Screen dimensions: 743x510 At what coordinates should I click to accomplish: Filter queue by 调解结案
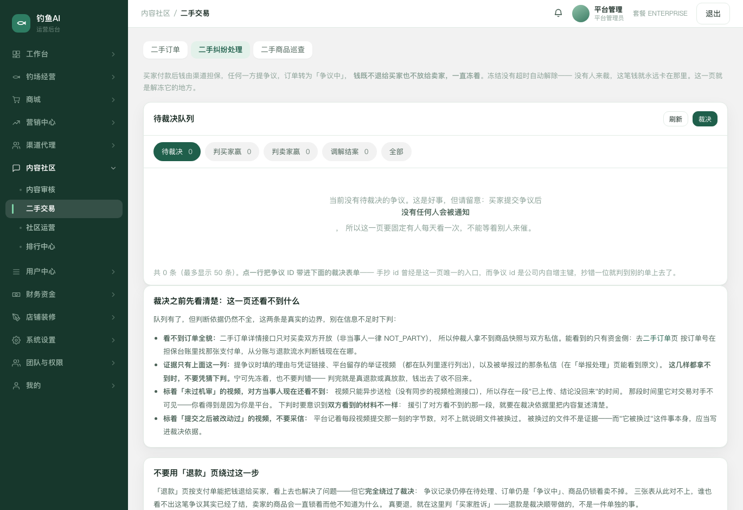[349, 152]
